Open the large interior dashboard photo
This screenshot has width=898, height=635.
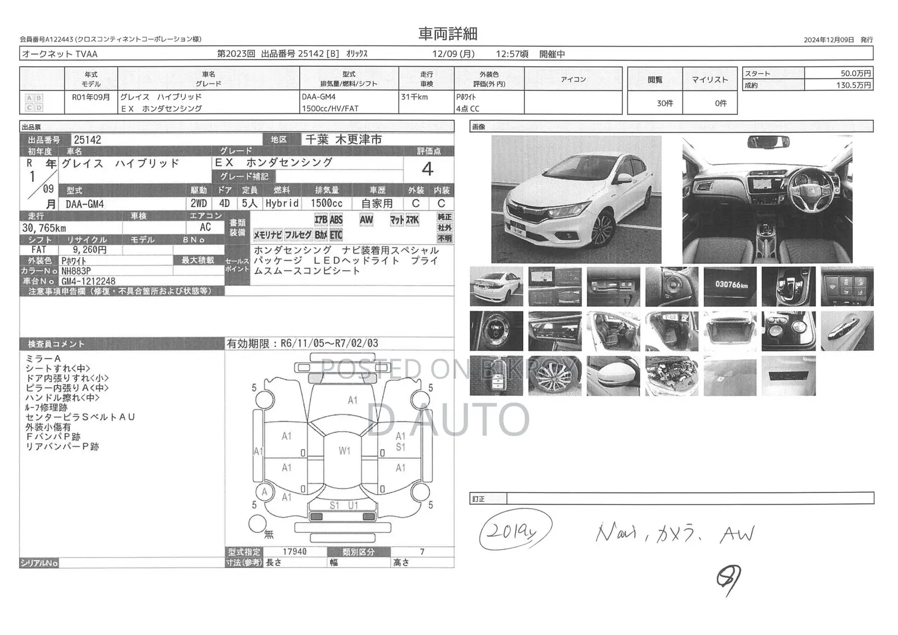[x=767, y=199]
